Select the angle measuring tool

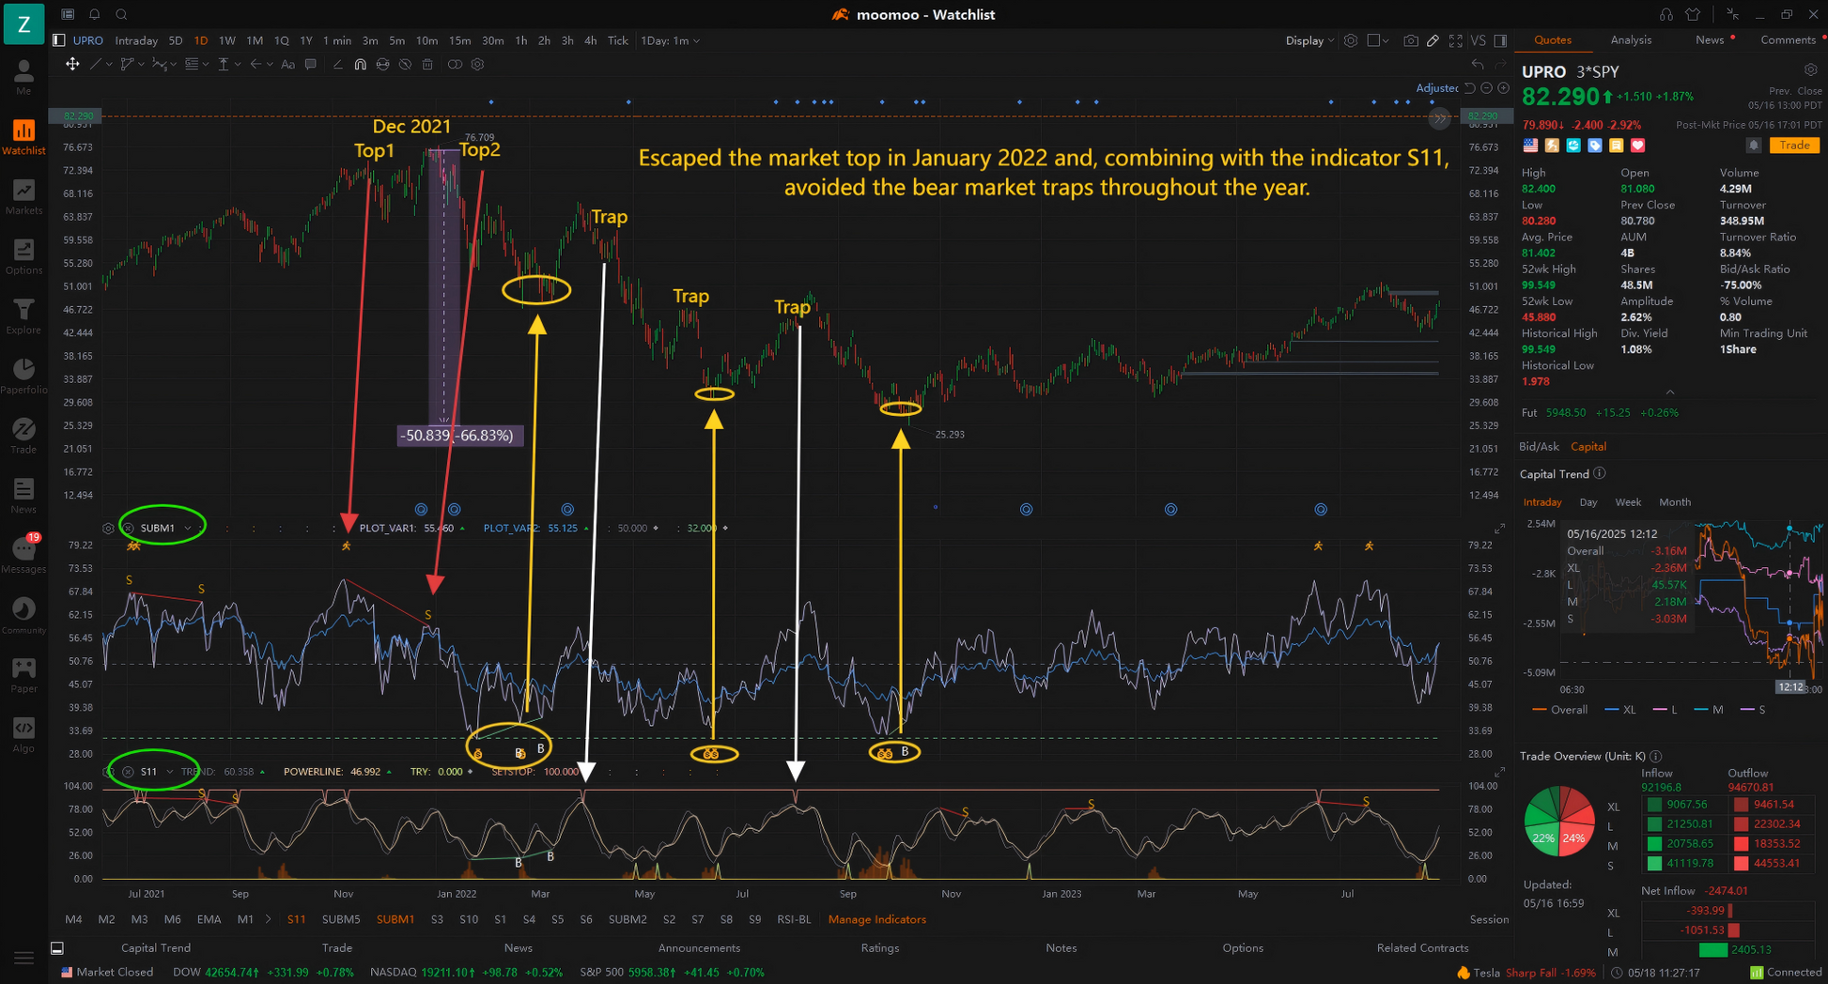click(x=337, y=65)
